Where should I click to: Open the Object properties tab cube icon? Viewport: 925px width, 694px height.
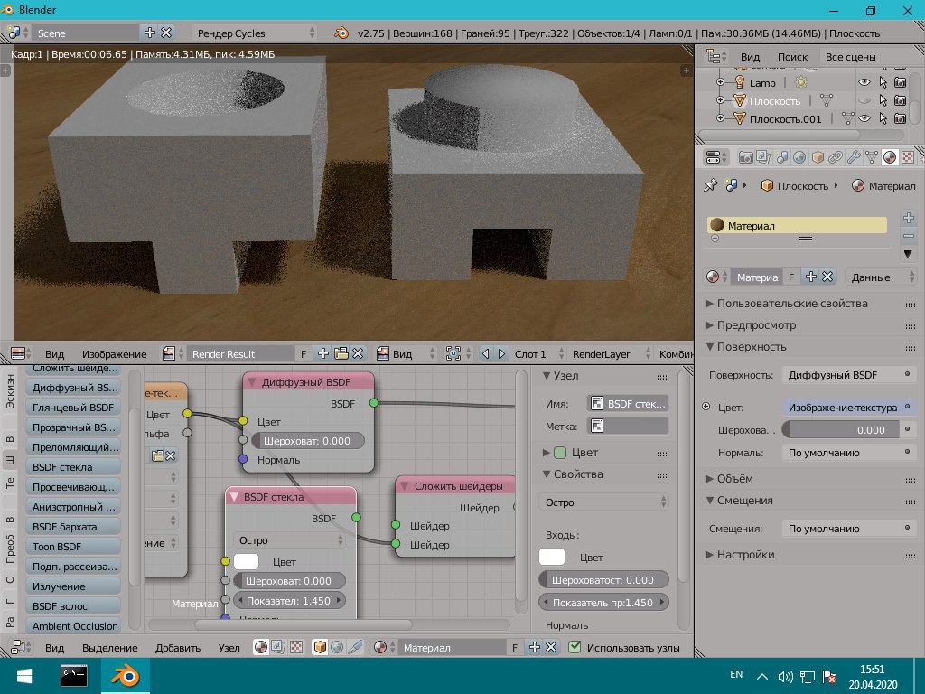[818, 157]
